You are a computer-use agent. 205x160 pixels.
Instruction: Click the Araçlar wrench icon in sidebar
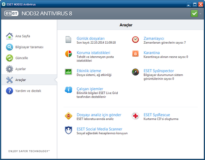click(x=9, y=80)
